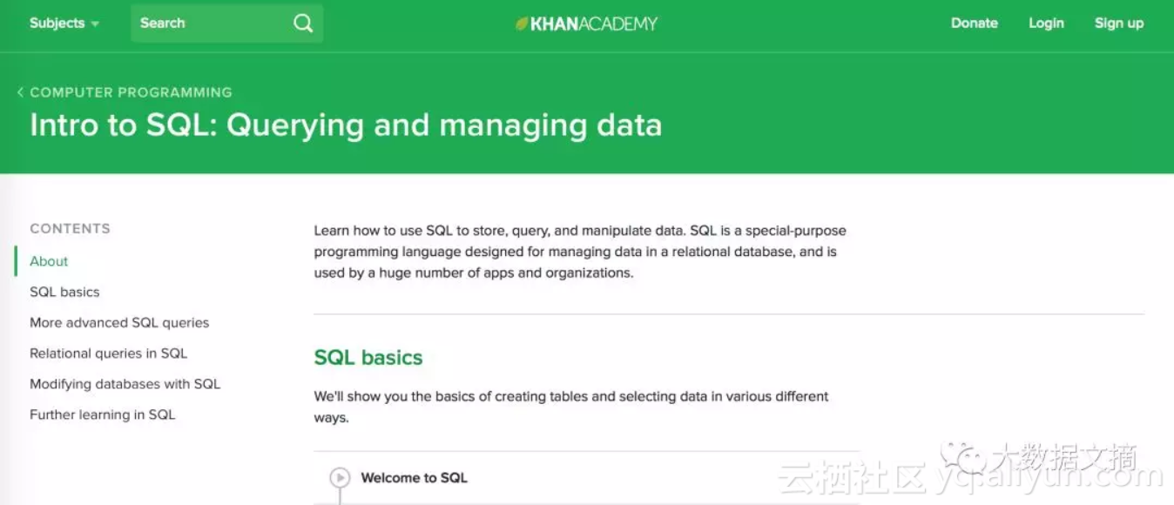Jump to SQL basics in contents
Screen dimensions: 1174x505
click(64, 292)
